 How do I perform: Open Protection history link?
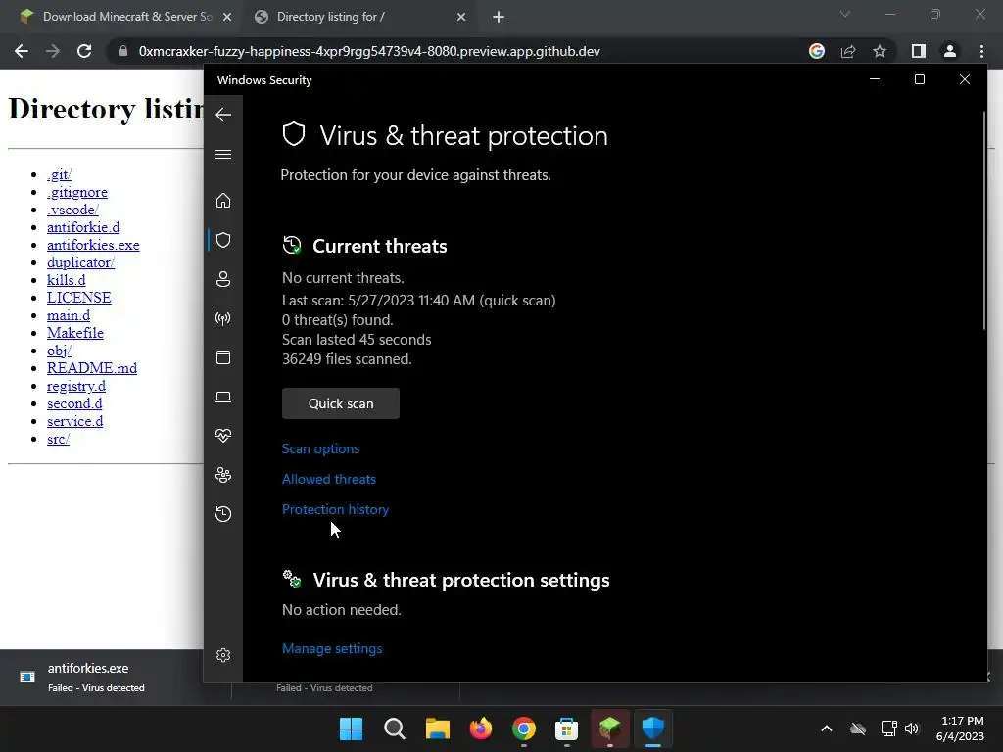pyautogui.click(x=335, y=509)
